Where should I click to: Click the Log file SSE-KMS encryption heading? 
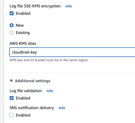[35, 6]
